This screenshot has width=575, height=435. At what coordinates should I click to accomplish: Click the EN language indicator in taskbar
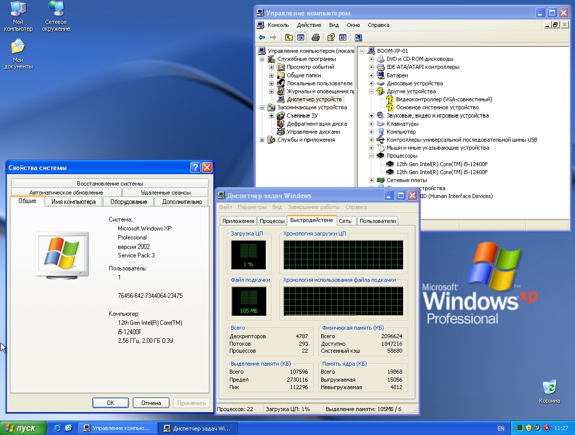[x=501, y=428]
